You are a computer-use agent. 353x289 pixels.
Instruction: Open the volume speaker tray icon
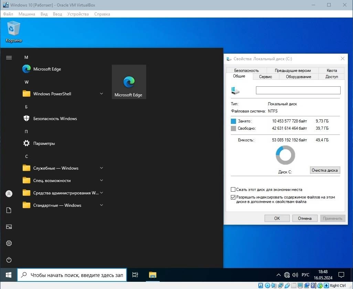[x=295, y=275]
